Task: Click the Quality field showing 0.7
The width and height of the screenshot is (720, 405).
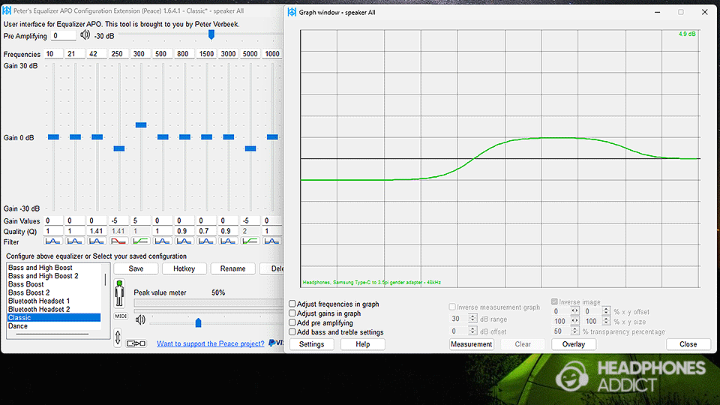Action: [205, 231]
